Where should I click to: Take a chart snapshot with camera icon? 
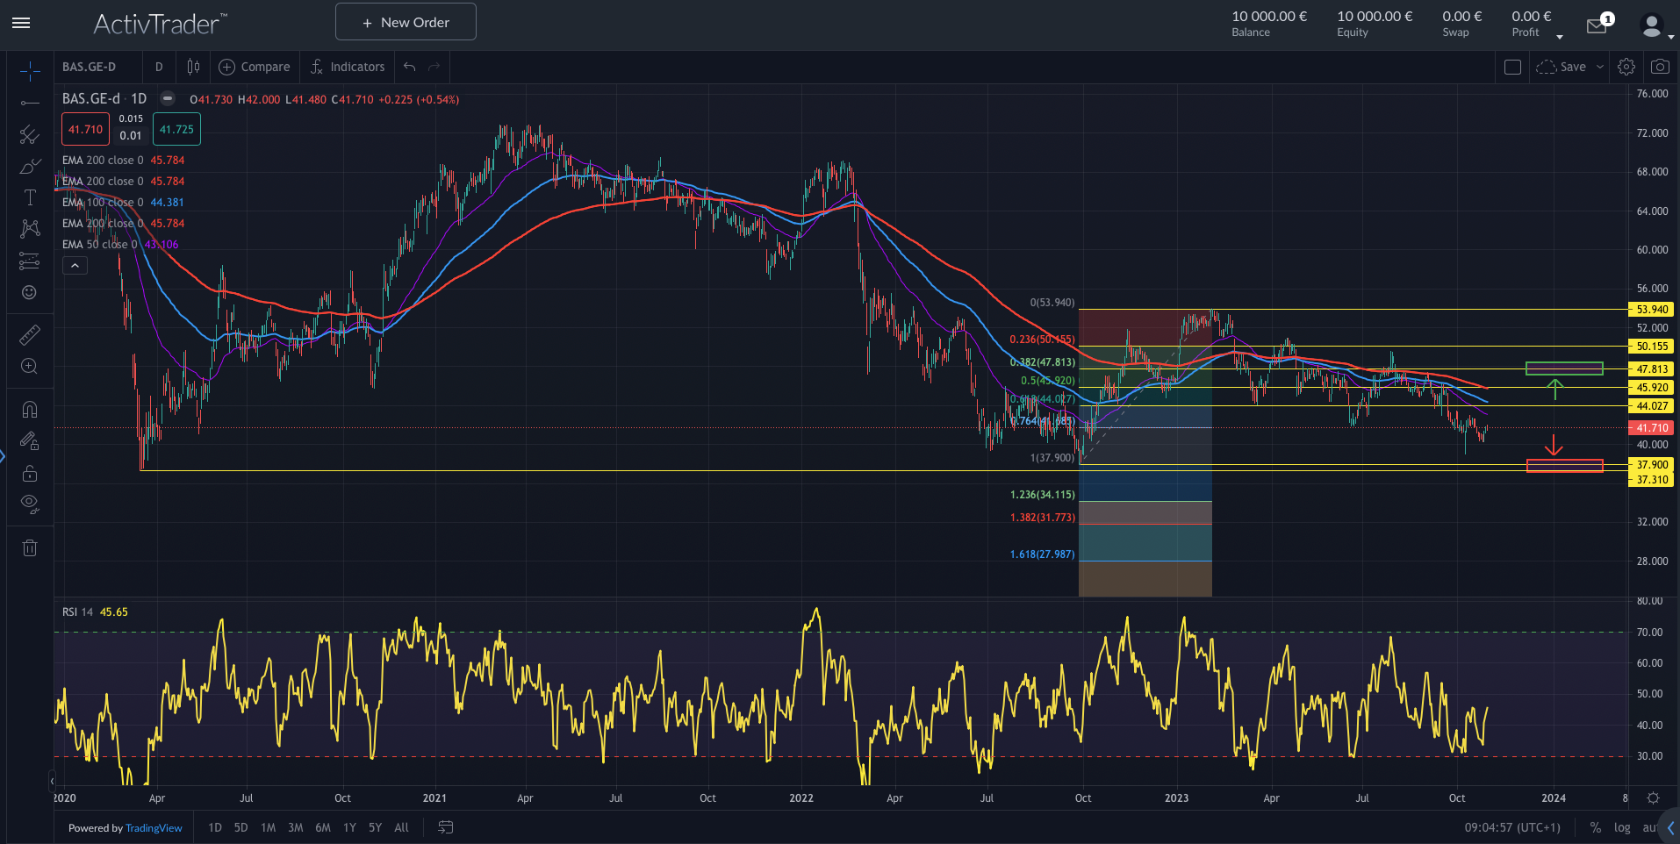point(1660,67)
